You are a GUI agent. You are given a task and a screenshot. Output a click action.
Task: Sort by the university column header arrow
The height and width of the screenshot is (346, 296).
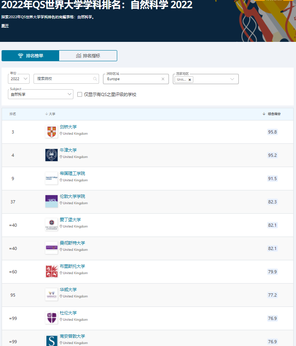point(47,114)
